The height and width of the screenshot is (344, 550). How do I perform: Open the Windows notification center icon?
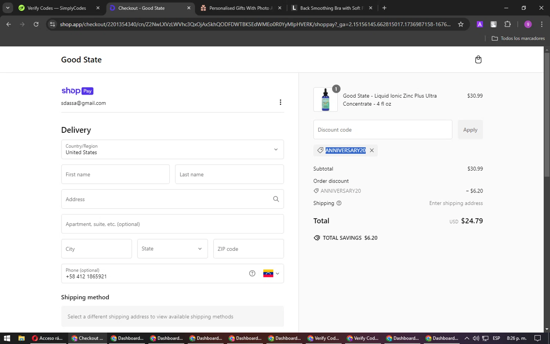click(x=538, y=338)
